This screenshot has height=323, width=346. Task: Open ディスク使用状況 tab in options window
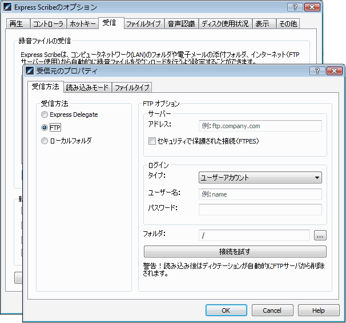225,24
